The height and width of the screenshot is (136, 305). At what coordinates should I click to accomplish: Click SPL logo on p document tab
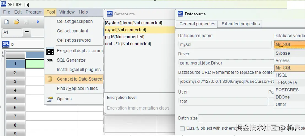6,44
